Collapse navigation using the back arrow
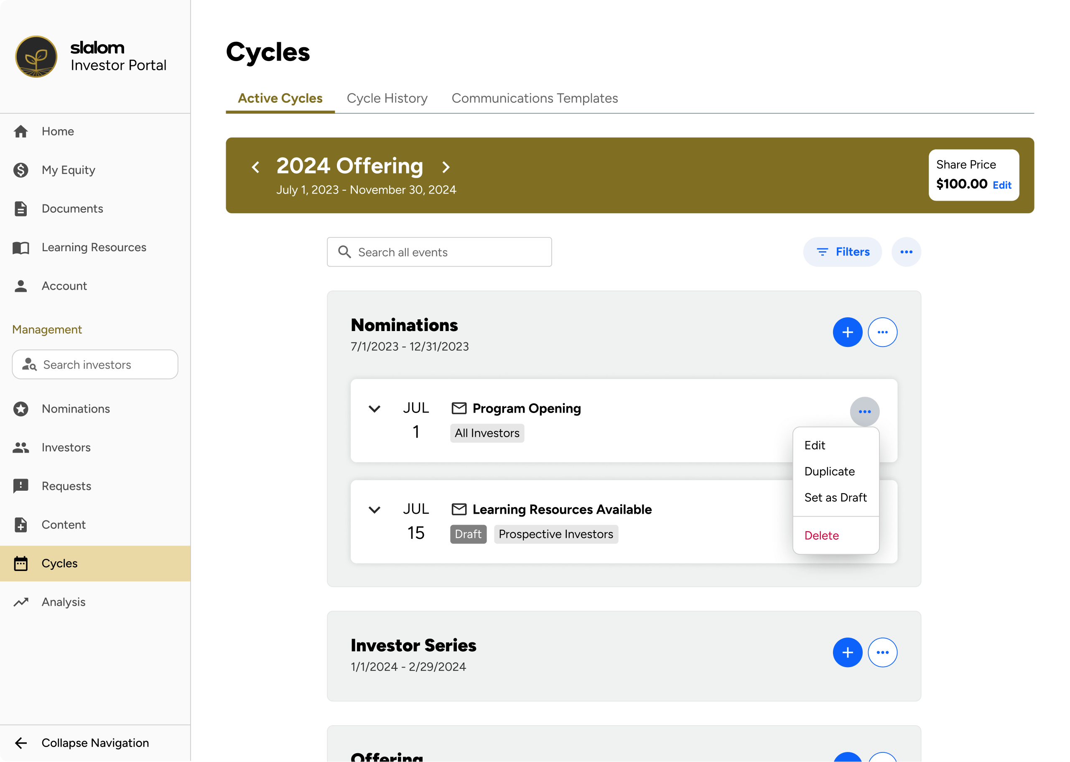 20,743
